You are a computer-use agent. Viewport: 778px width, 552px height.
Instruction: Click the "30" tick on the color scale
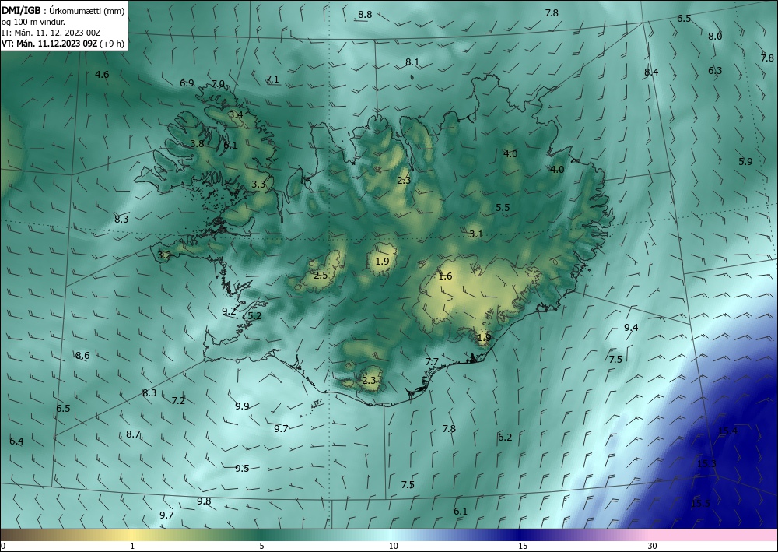click(653, 546)
